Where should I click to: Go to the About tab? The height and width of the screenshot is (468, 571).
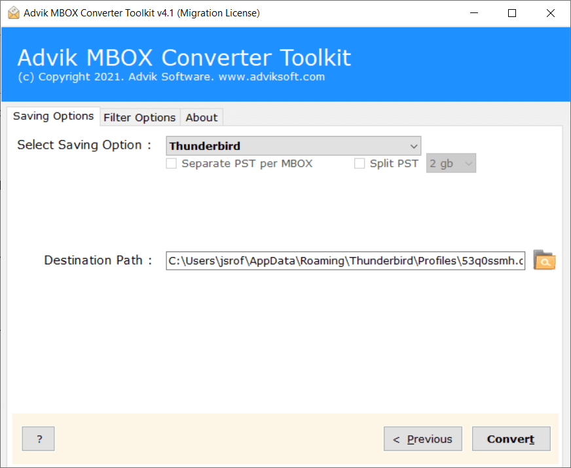202,118
